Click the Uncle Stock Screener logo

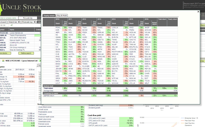tap(20, 8)
